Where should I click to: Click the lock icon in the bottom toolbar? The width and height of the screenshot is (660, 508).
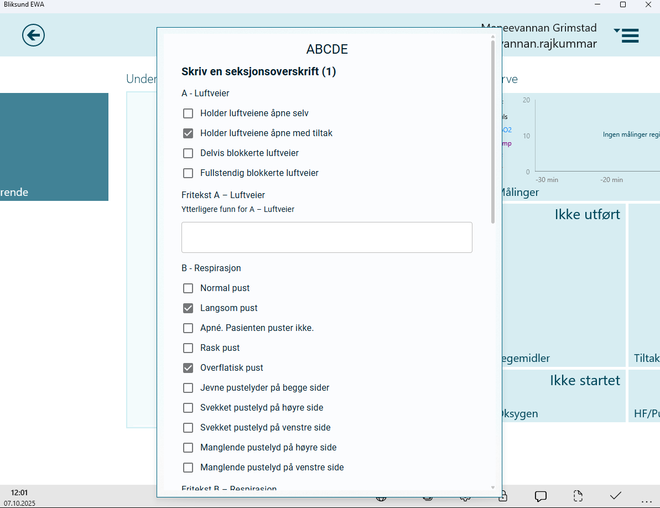(x=502, y=496)
